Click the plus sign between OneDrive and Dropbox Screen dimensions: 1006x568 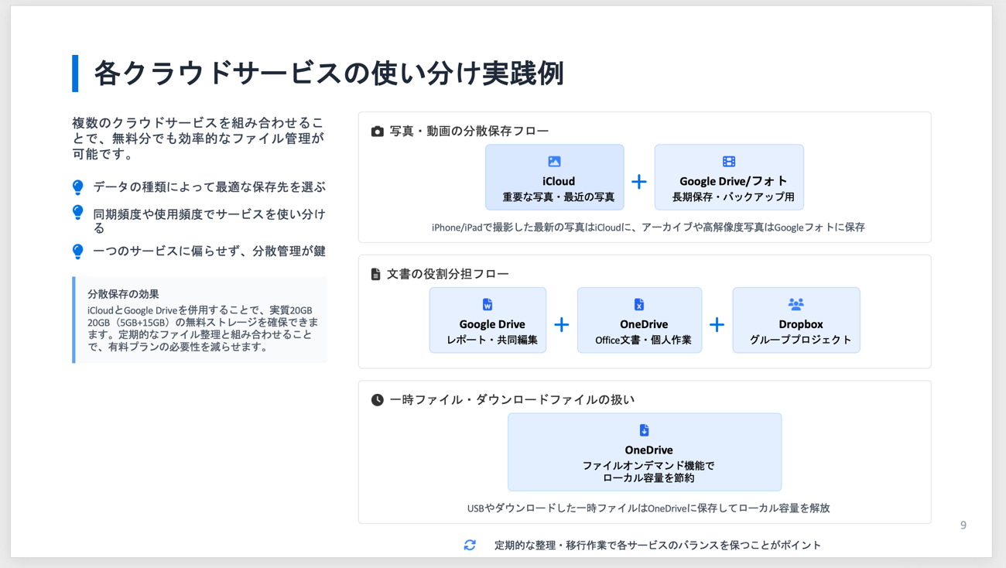[x=717, y=324]
